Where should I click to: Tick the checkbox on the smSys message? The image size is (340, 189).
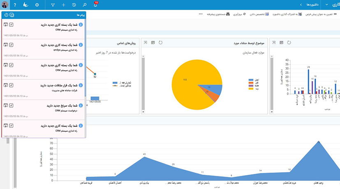11,45
